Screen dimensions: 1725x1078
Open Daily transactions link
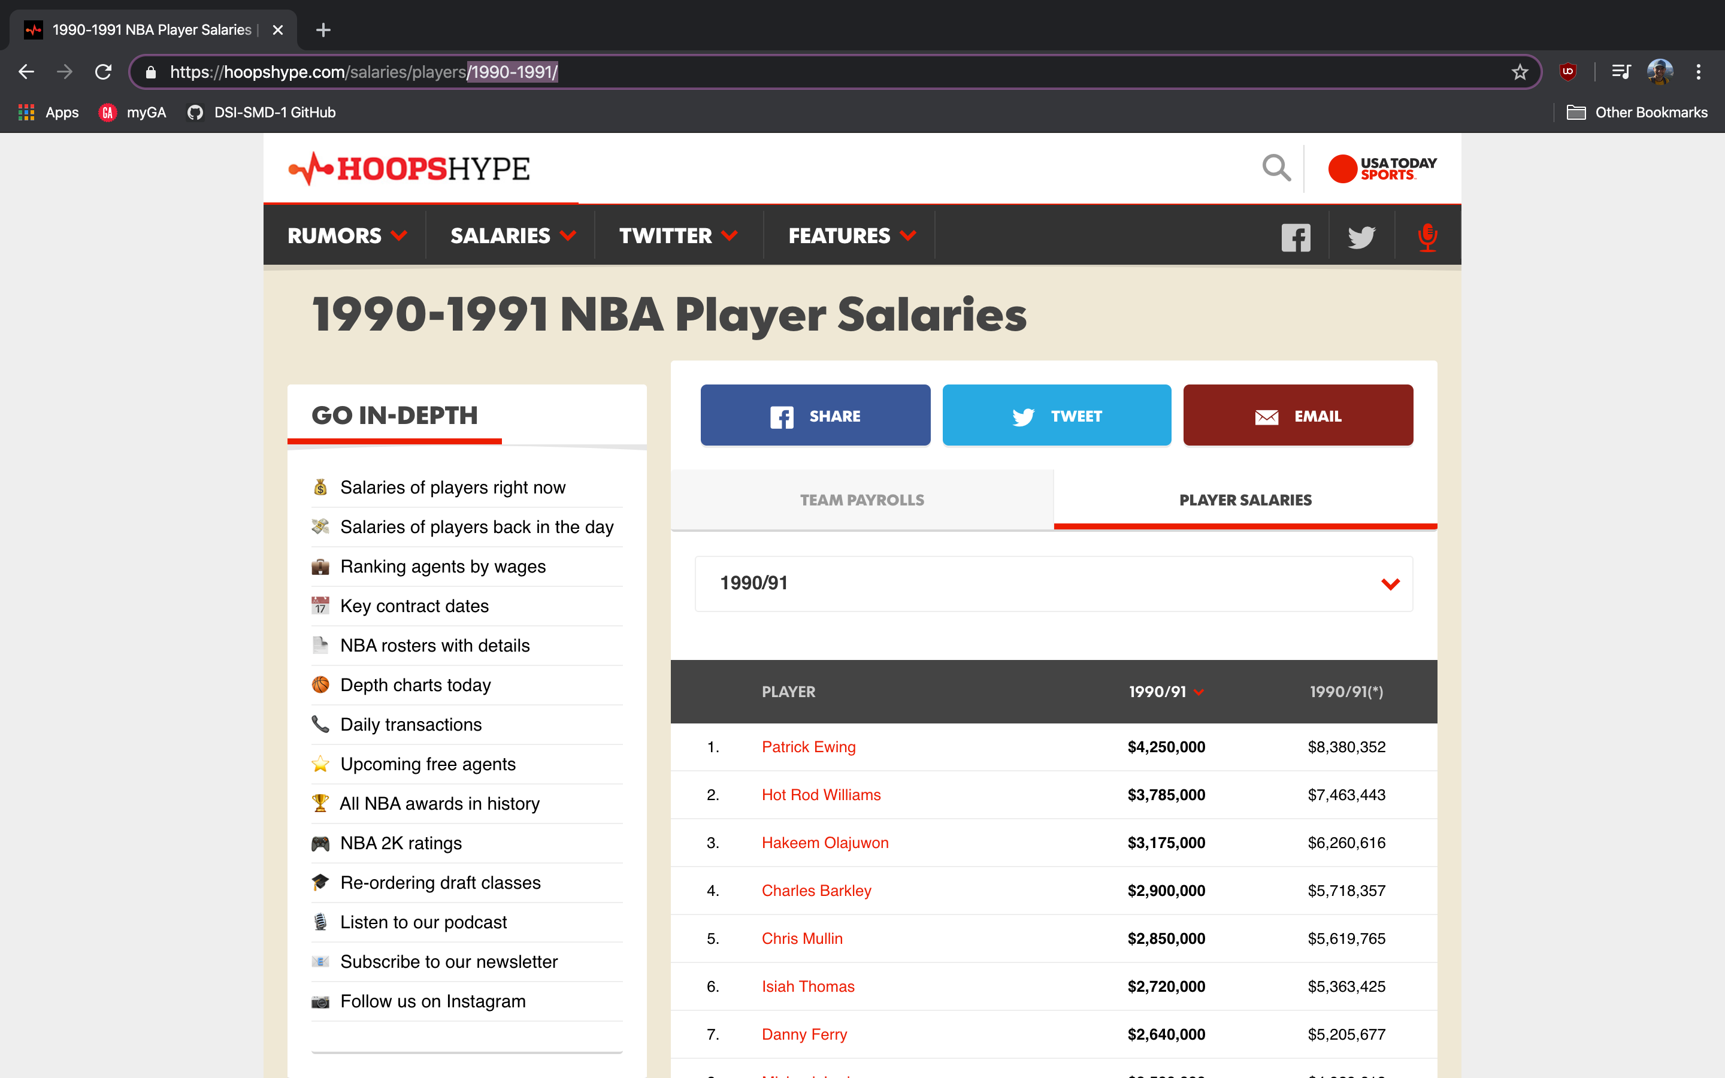[410, 725]
